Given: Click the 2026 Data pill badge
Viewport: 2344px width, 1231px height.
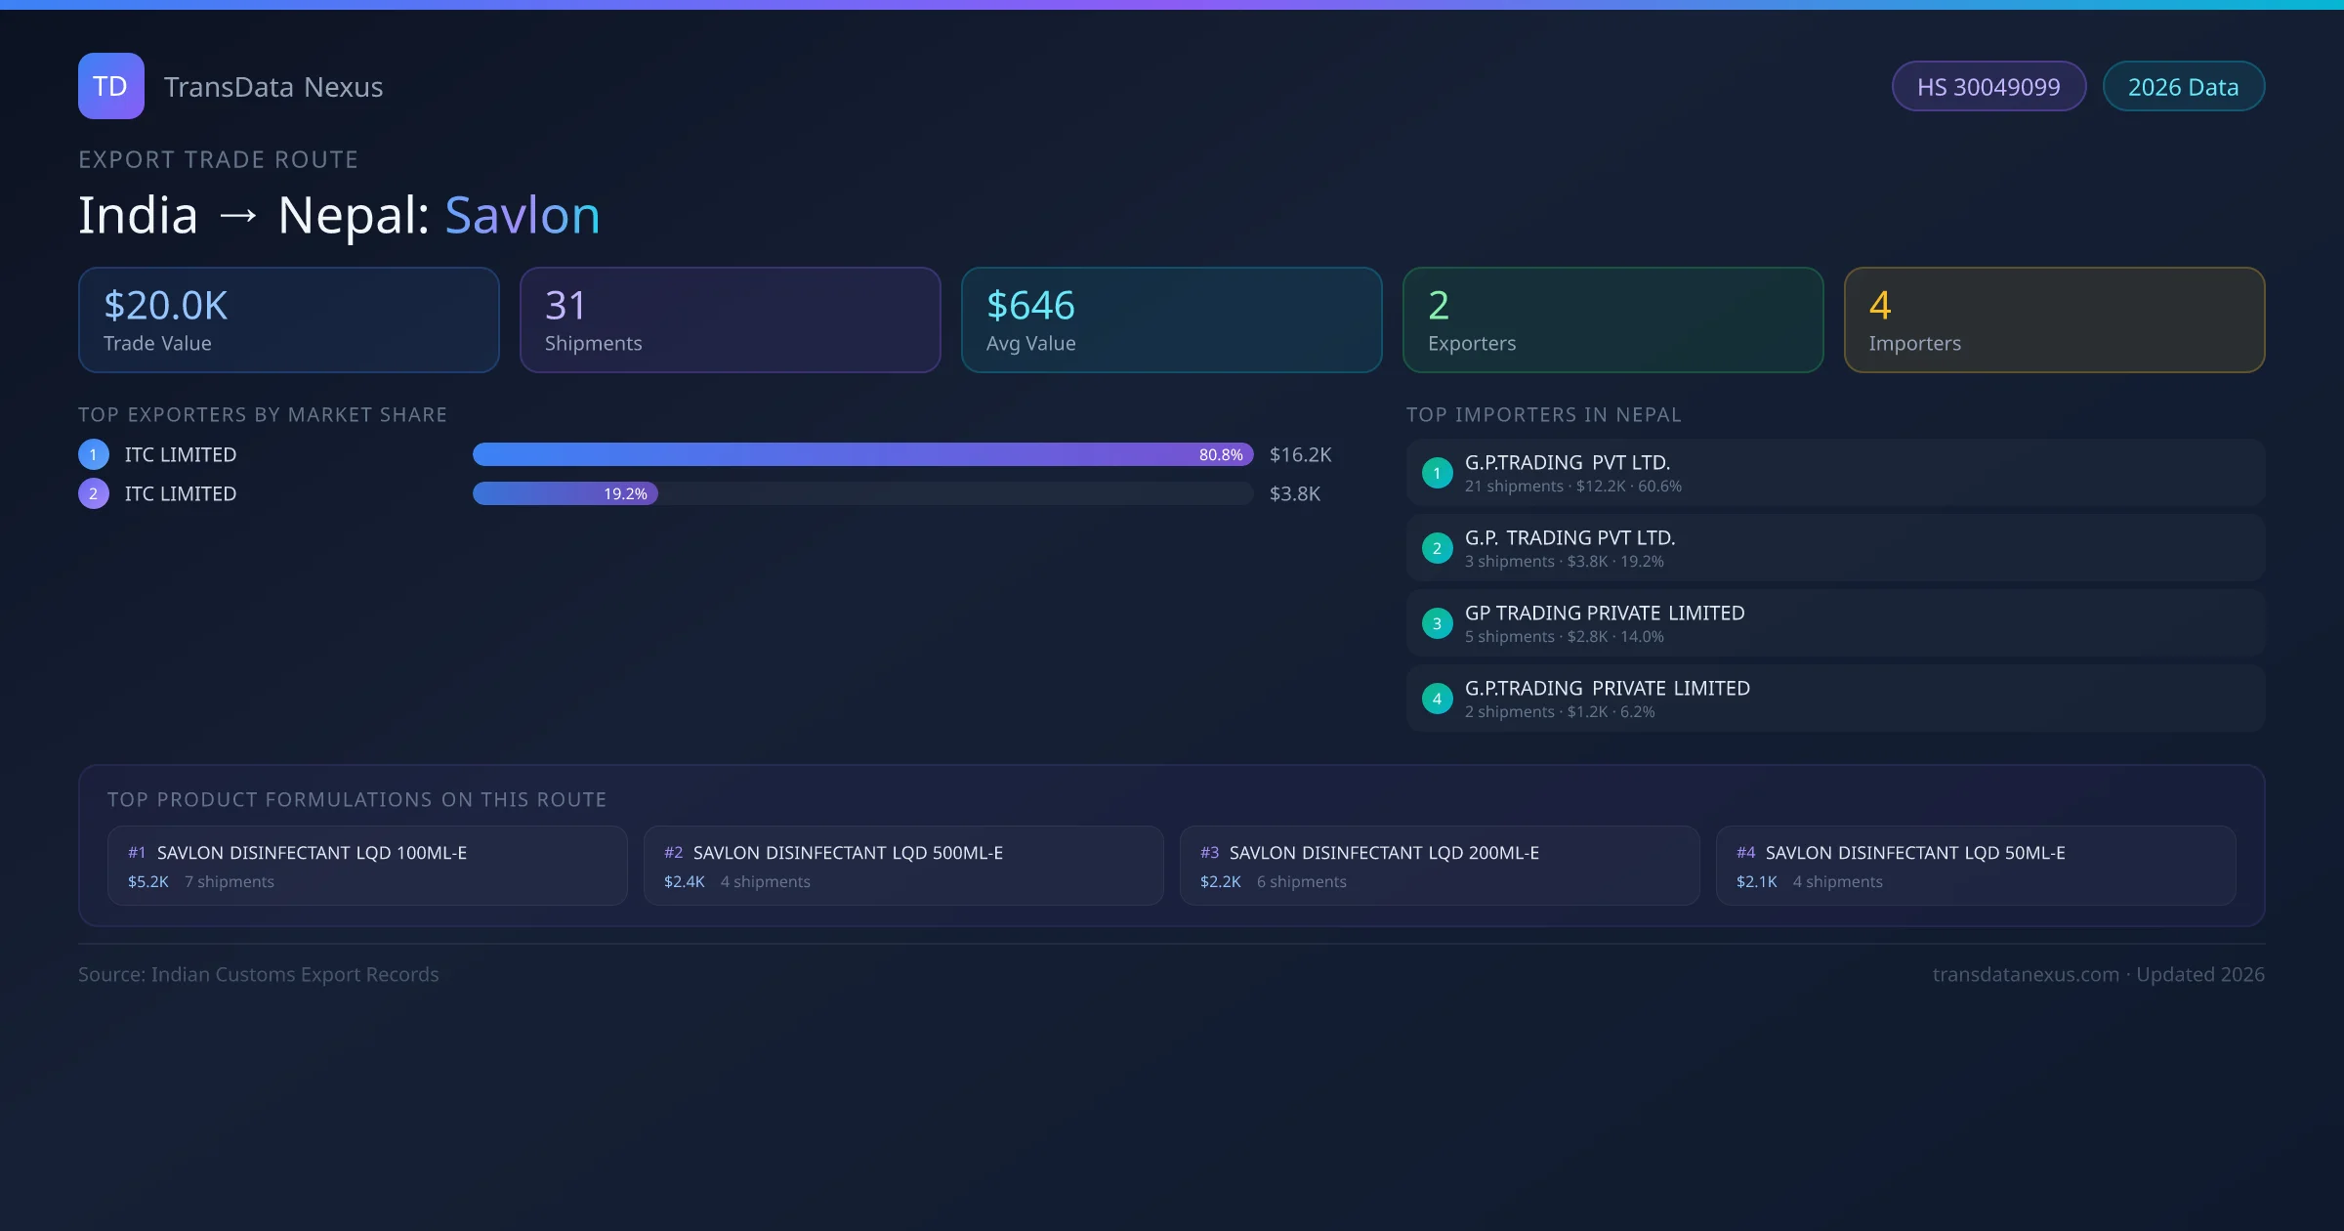Looking at the screenshot, I should [x=2183, y=87].
